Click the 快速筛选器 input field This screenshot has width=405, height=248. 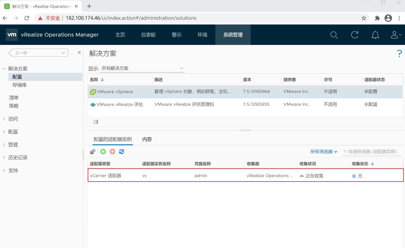point(372,152)
